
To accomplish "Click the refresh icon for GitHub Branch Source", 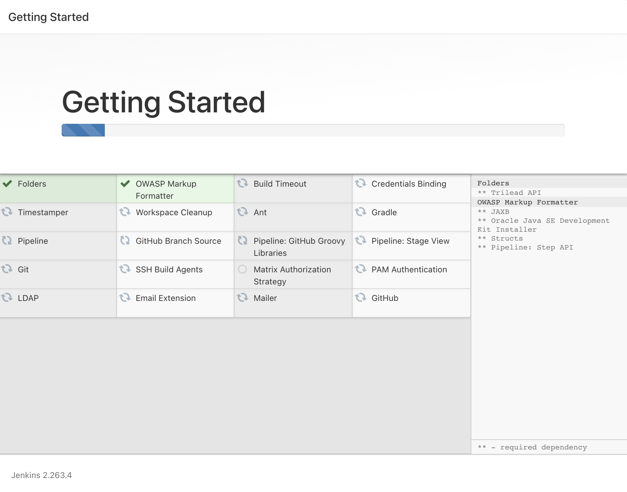I will pyautogui.click(x=125, y=240).
